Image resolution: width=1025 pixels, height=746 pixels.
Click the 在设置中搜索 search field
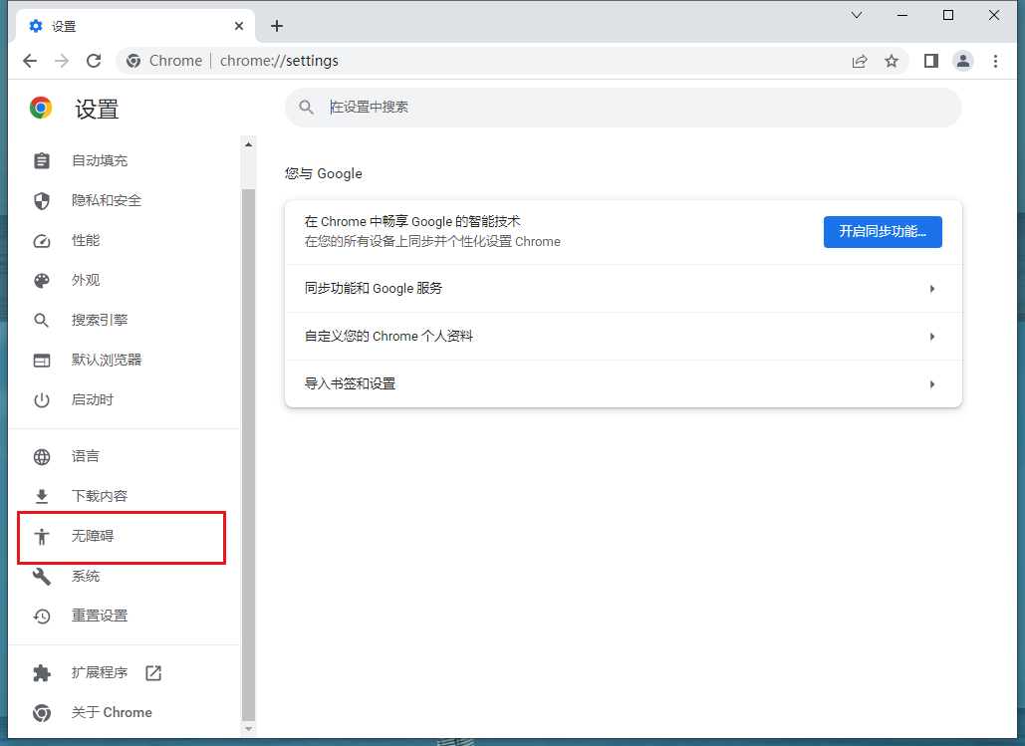pos(623,108)
